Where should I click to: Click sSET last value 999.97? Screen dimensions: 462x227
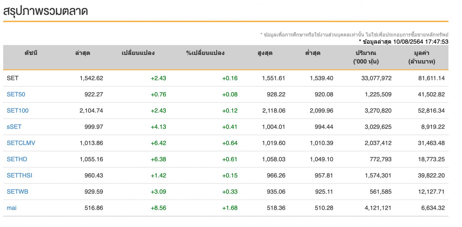point(94,127)
